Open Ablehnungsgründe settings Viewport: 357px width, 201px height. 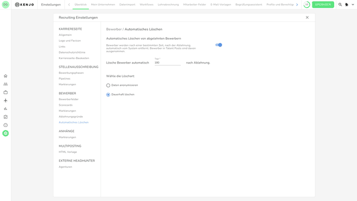[71, 117]
